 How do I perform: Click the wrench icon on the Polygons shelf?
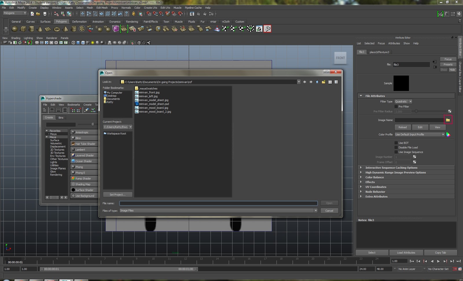[x=267, y=29]
